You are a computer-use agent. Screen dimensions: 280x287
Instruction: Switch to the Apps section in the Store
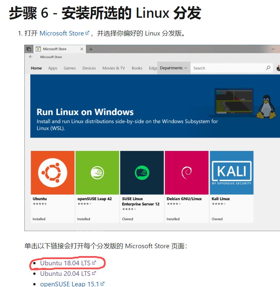52,68
